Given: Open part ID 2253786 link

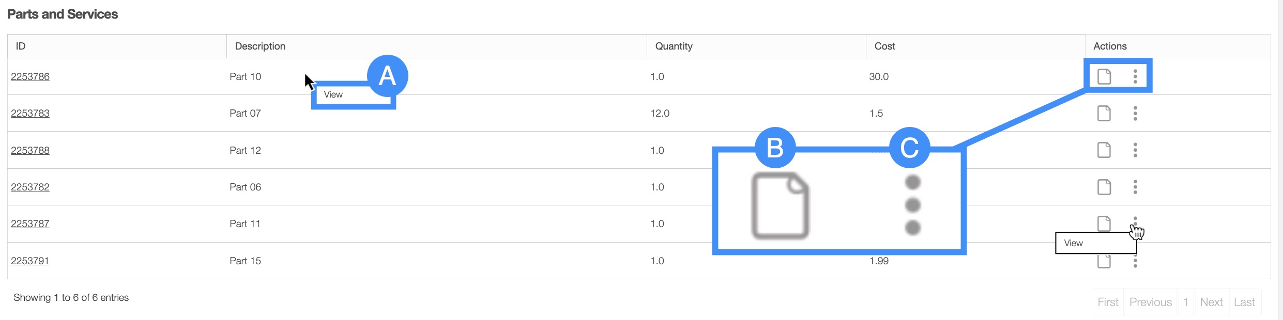Looking at the screenshot, I should click(x=30, y=76).
